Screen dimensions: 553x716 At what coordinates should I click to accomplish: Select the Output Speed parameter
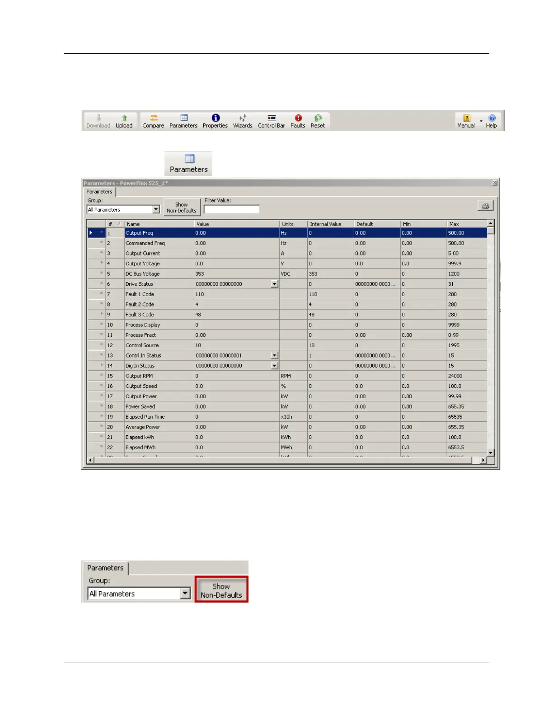point(141,386)
